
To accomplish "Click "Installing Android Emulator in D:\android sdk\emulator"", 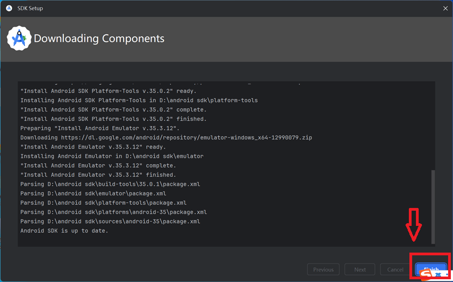I will (112, 156).
